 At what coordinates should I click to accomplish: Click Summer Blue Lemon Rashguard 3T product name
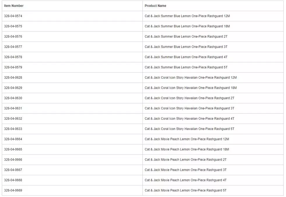[186, 47]
